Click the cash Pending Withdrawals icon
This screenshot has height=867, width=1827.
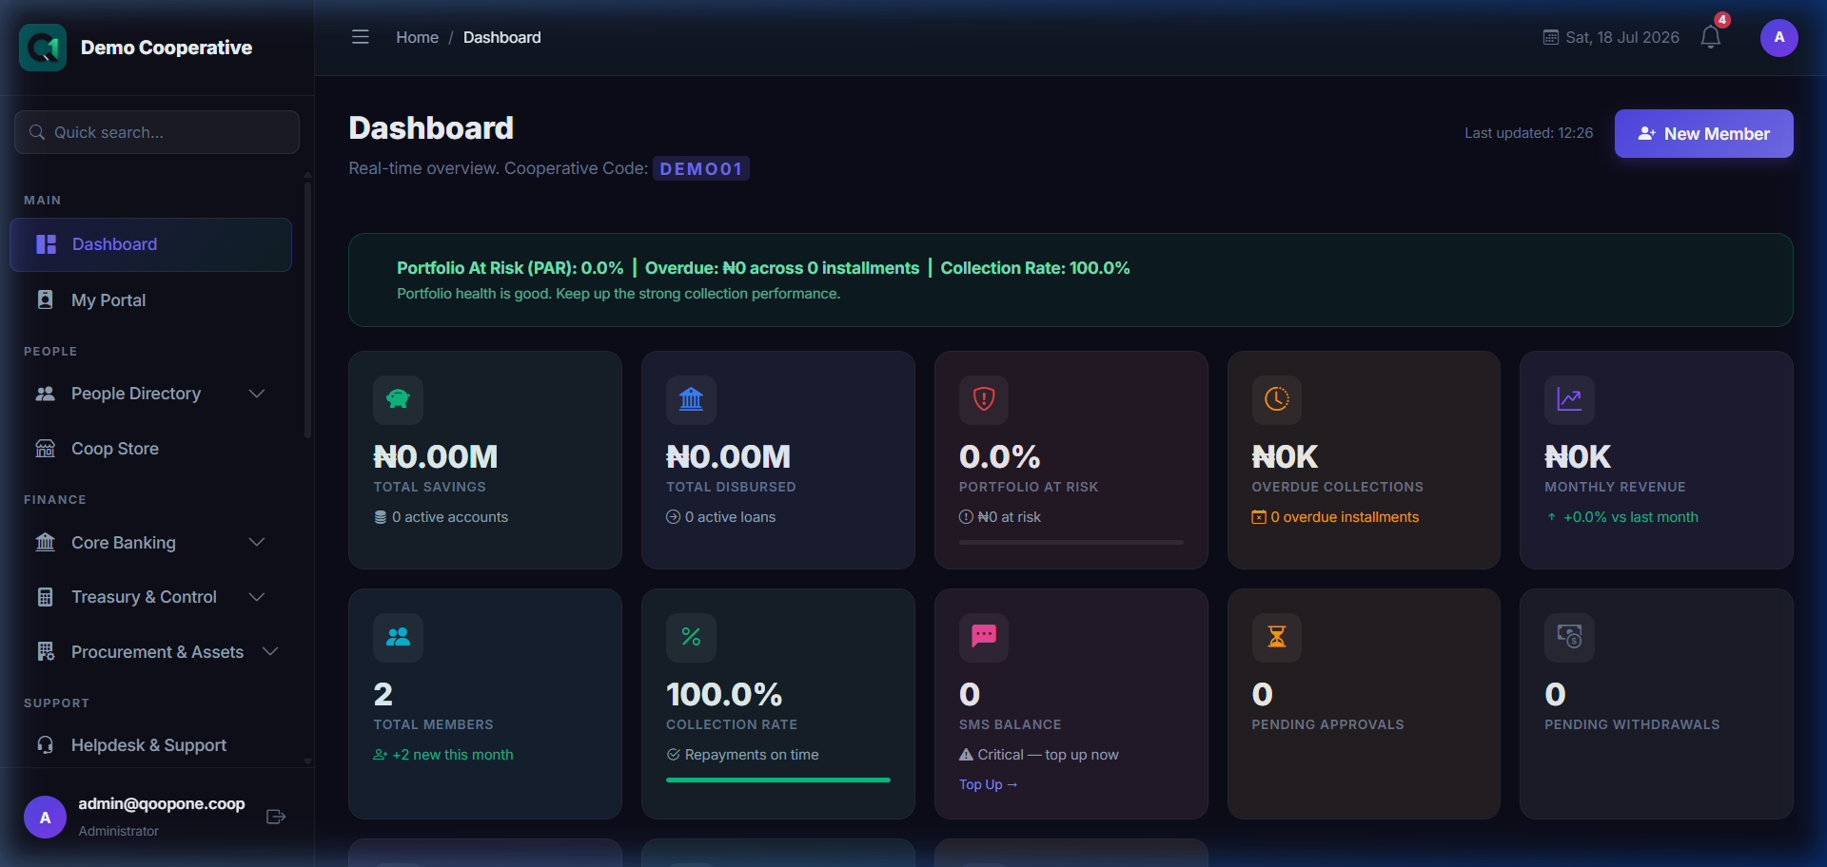coord(1569,637)
